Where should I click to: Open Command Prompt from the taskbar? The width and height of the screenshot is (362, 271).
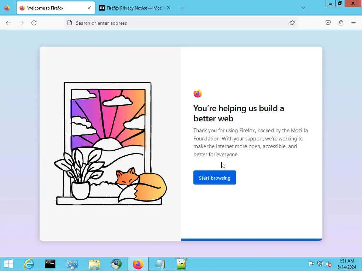50,264
